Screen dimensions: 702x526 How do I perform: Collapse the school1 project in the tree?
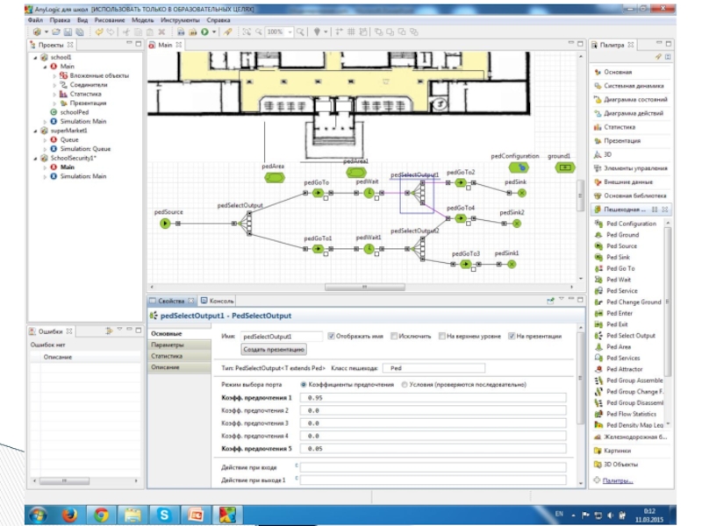point(35,57)
